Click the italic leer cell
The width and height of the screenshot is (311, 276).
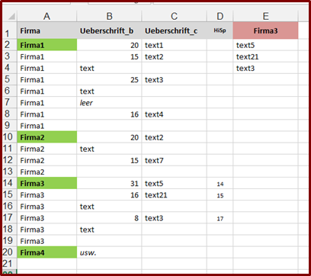[x=109, y=103]
